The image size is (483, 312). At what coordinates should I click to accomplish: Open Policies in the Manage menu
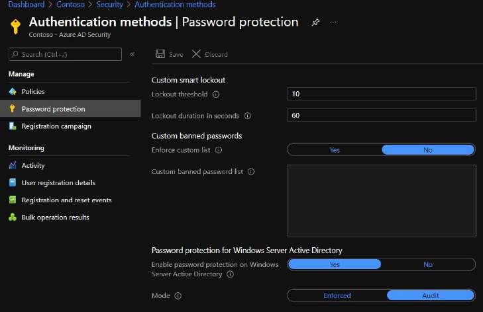coord(33,91)
